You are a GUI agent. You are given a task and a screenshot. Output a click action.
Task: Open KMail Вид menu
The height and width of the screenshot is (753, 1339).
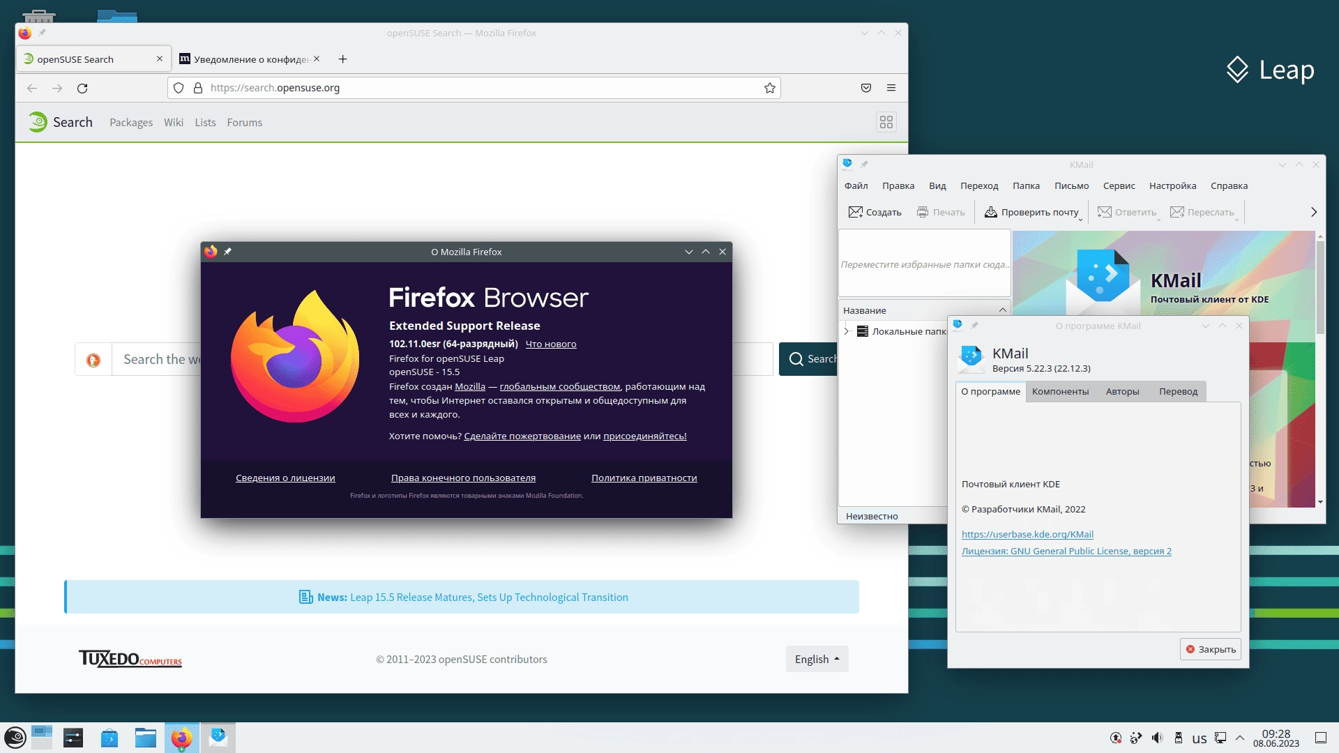tap(937, 185)
